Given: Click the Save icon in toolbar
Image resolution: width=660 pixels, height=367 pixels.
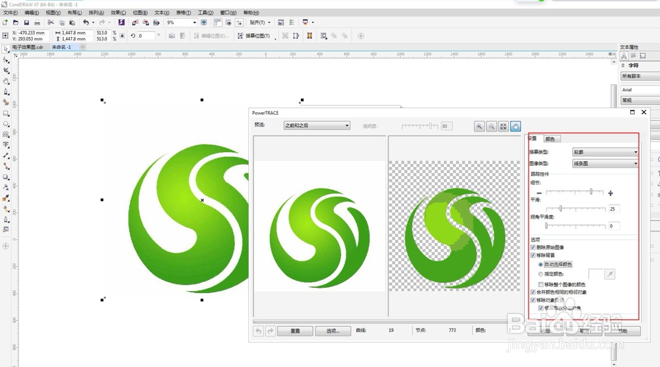Looking at the screenshot, I should pyautogui.click(x=26, y=22).
